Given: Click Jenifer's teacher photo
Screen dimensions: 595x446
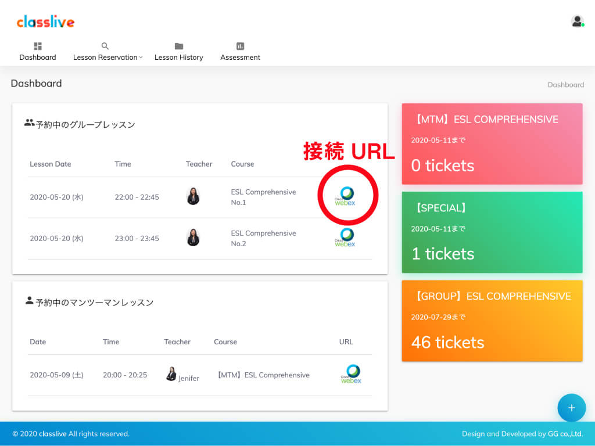Looking at the screenshot, I should (x=171, y=373).
